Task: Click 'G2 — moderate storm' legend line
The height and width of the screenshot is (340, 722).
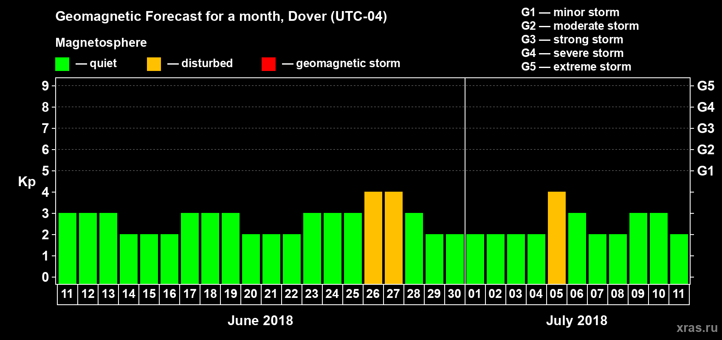Action: [x=580, y=26]
